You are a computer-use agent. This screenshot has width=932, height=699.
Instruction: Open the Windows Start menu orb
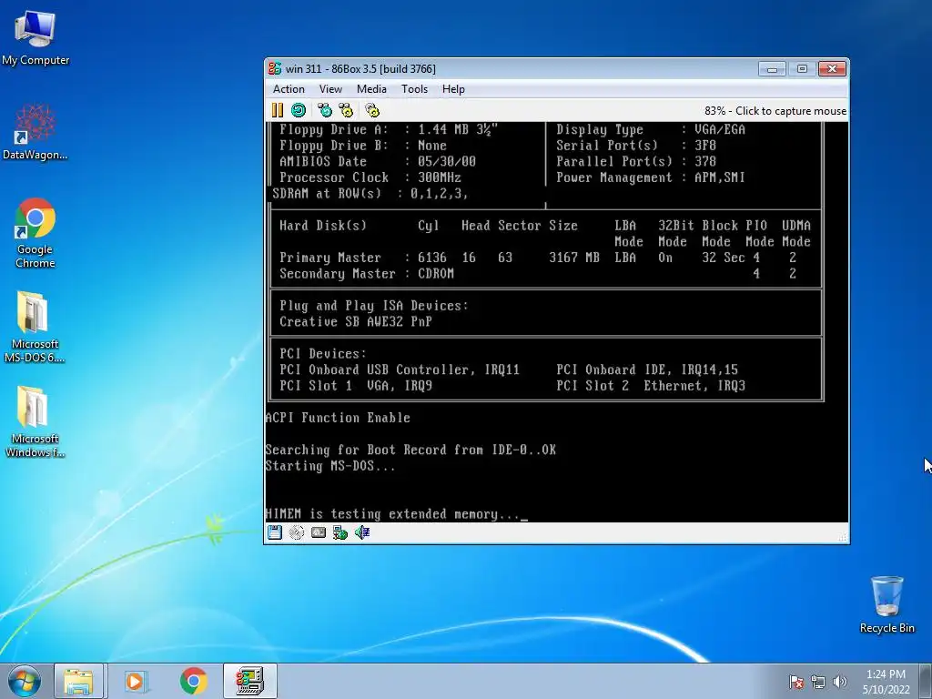pos(25,681)
